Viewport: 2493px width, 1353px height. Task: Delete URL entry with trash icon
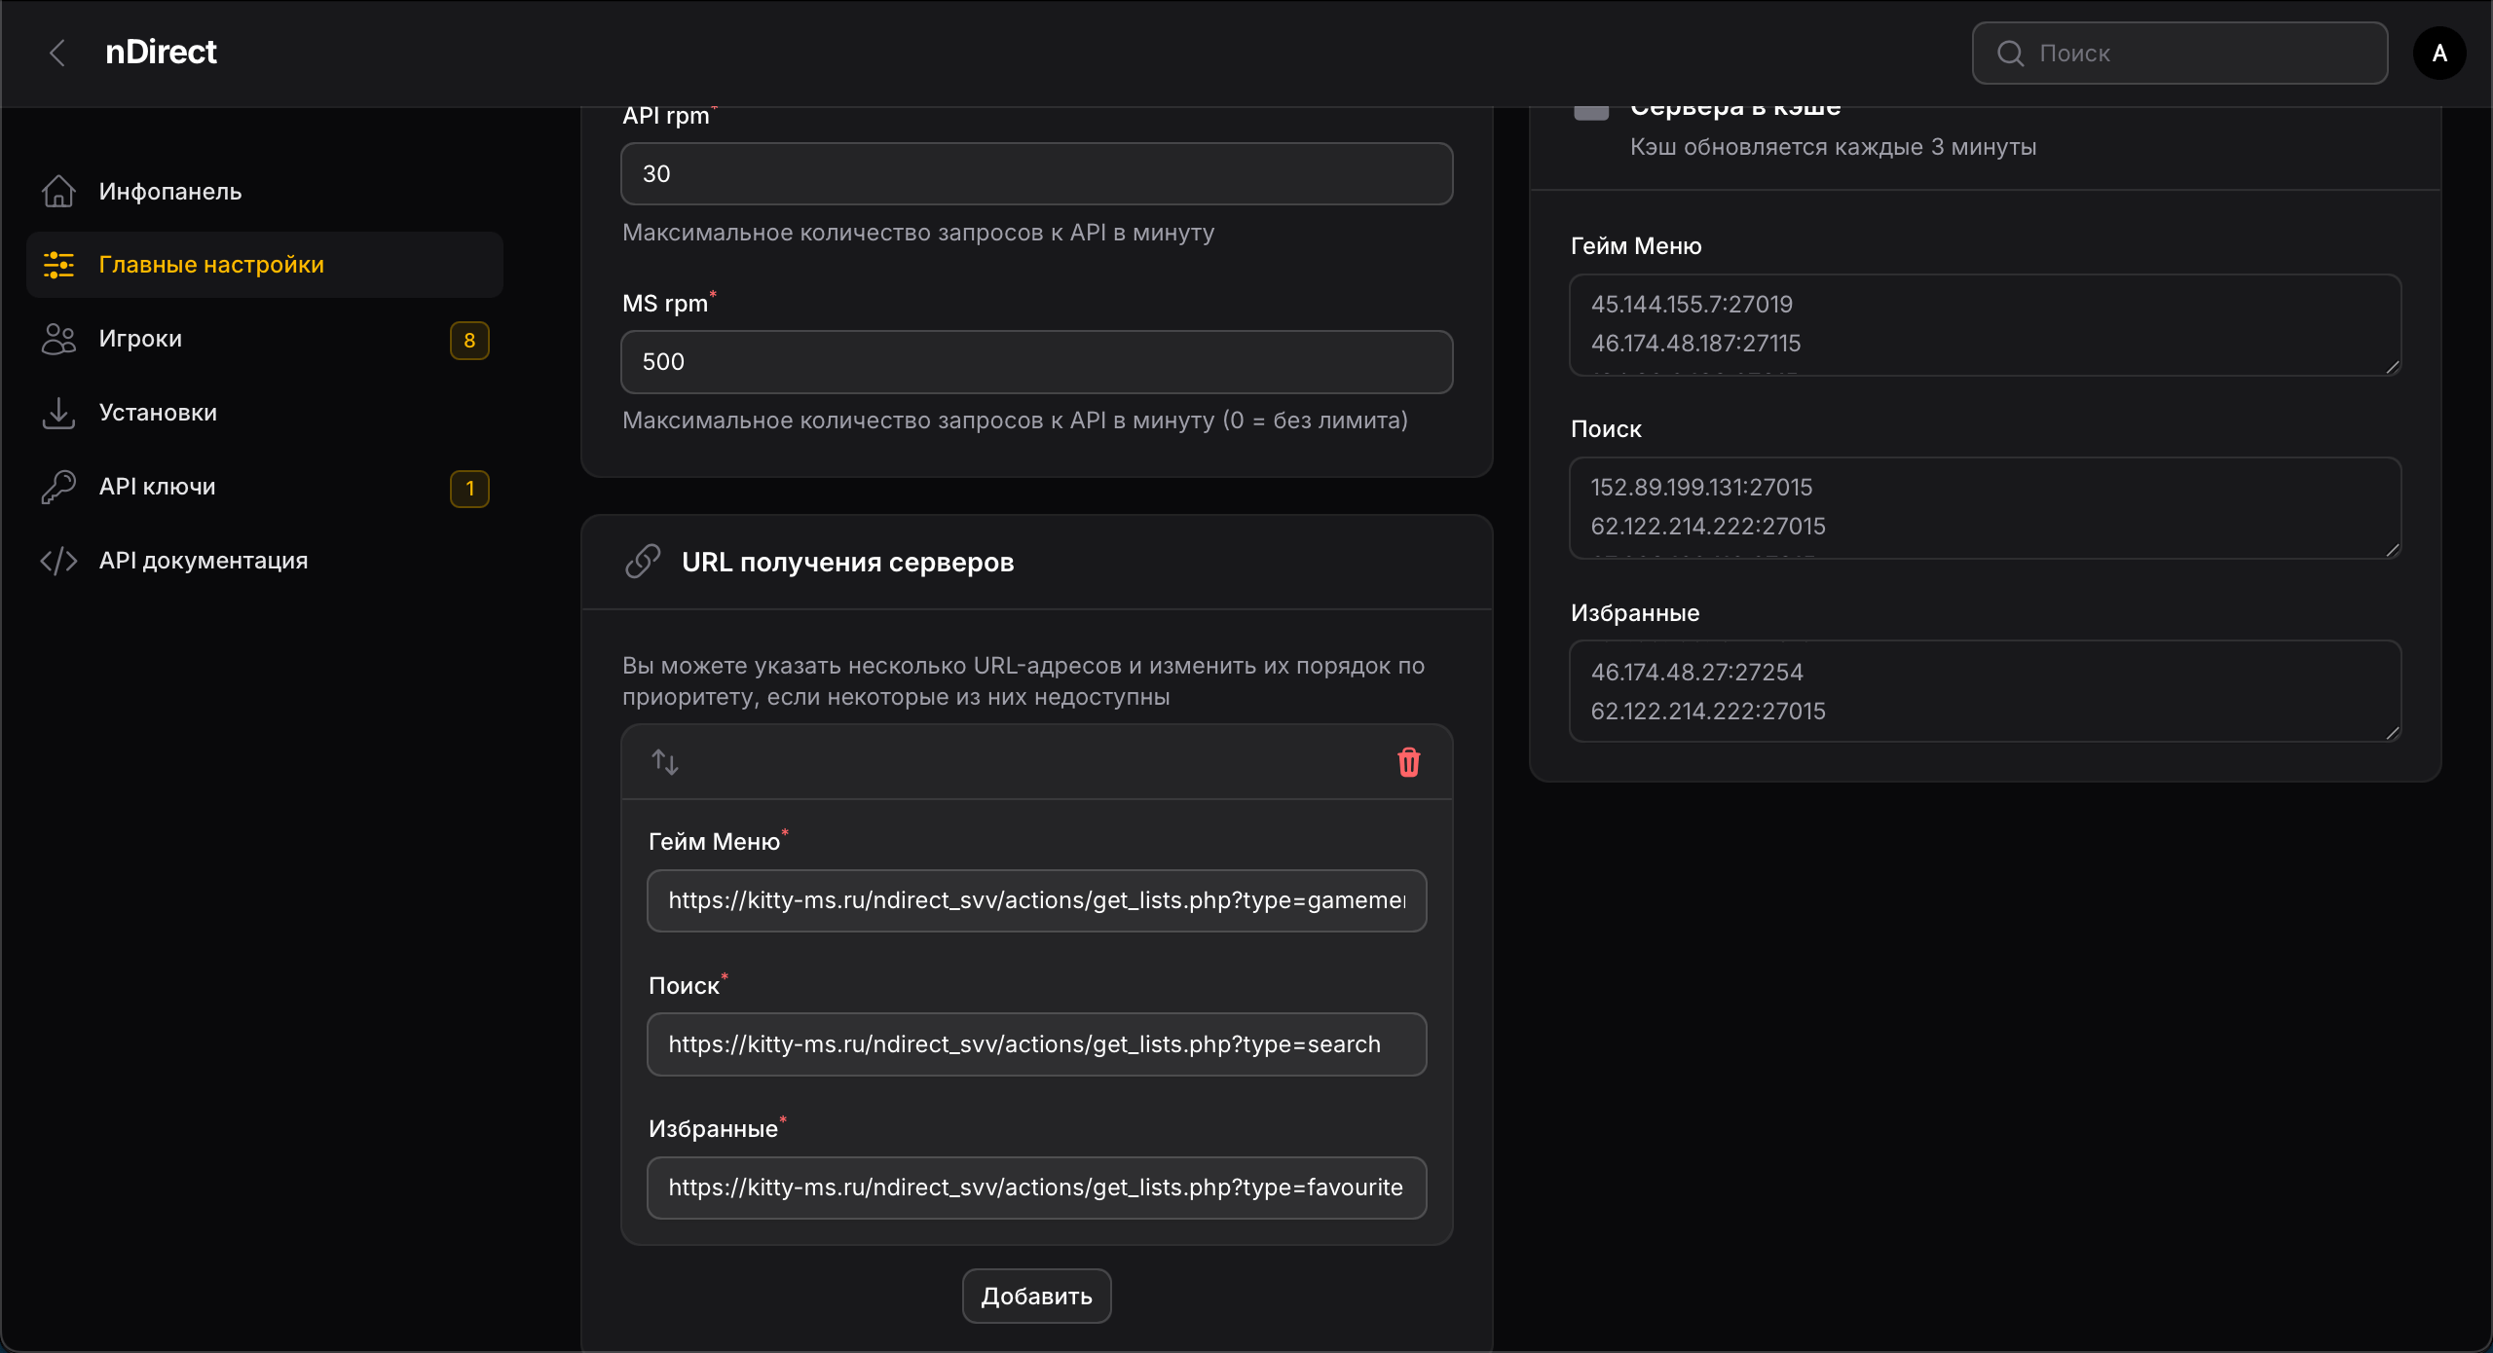[1408, 762]
